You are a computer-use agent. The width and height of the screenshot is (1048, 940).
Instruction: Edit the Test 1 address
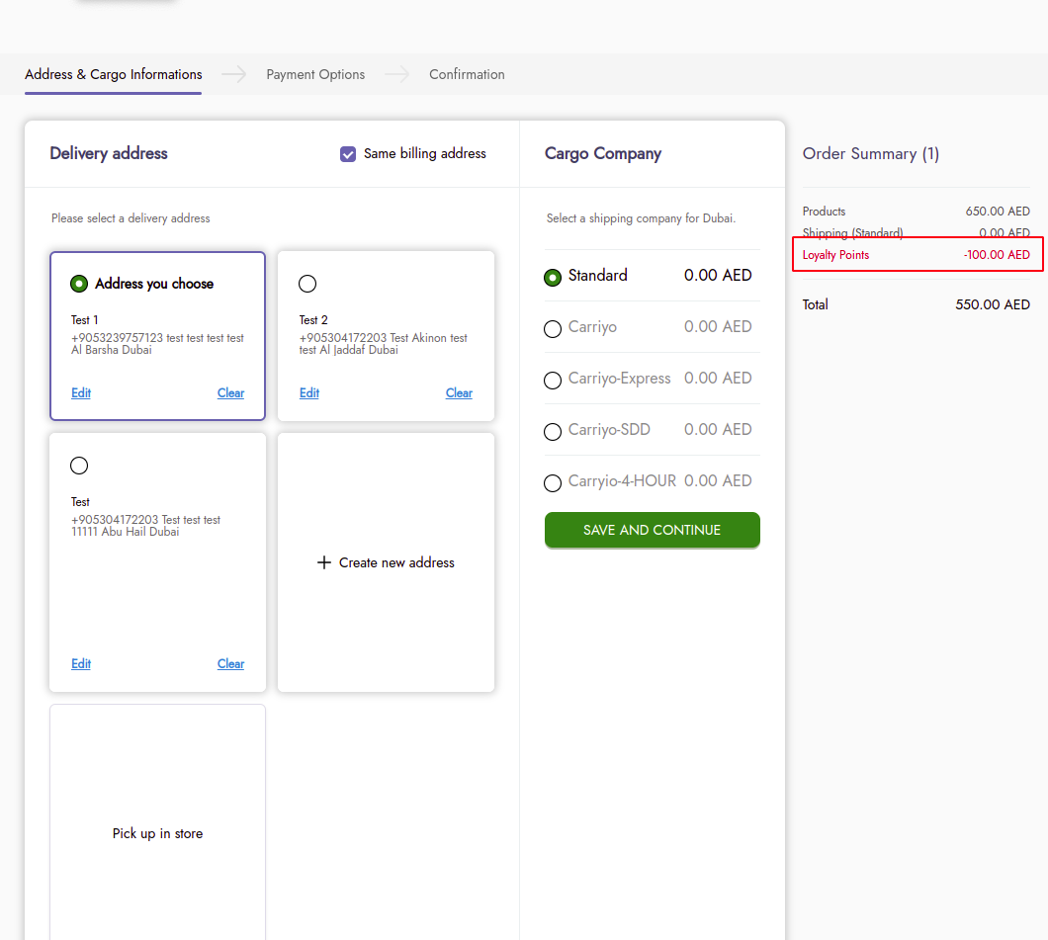[x=81, y=393]
